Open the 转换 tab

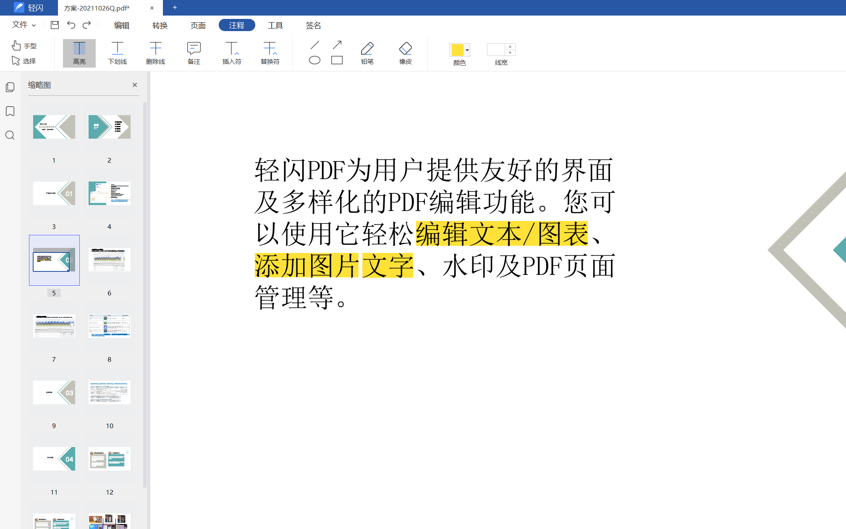(160, 25)
